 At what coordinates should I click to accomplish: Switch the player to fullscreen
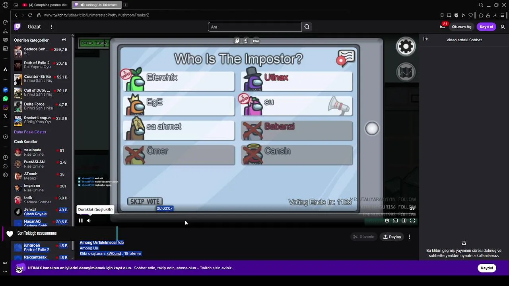[412, 220]
